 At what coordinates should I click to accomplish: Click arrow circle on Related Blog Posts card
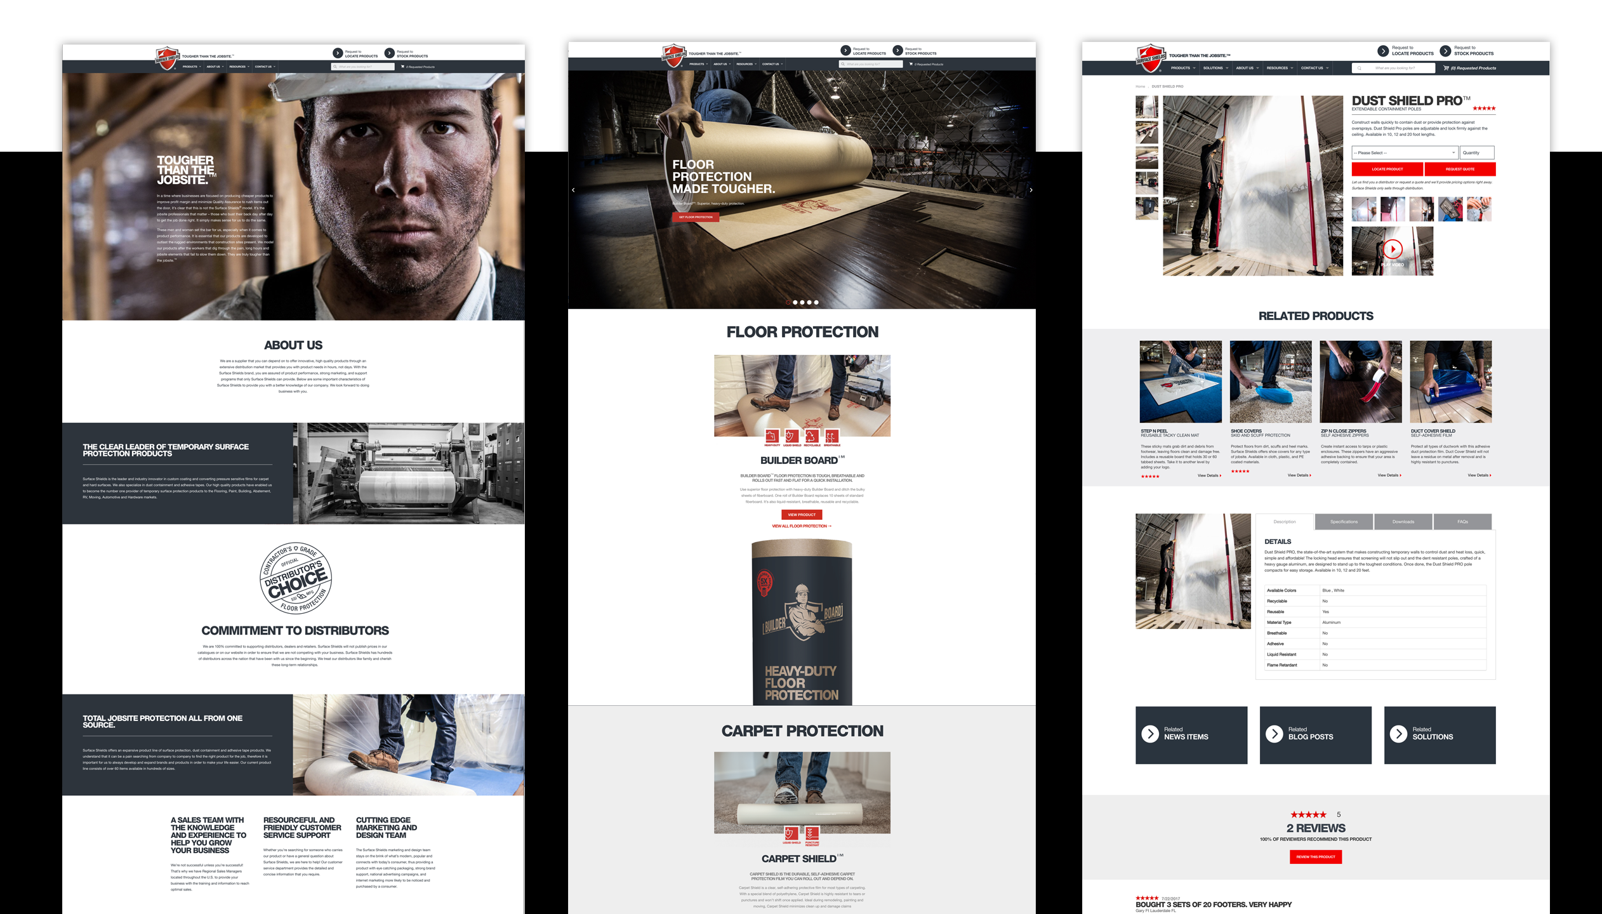1274,734
